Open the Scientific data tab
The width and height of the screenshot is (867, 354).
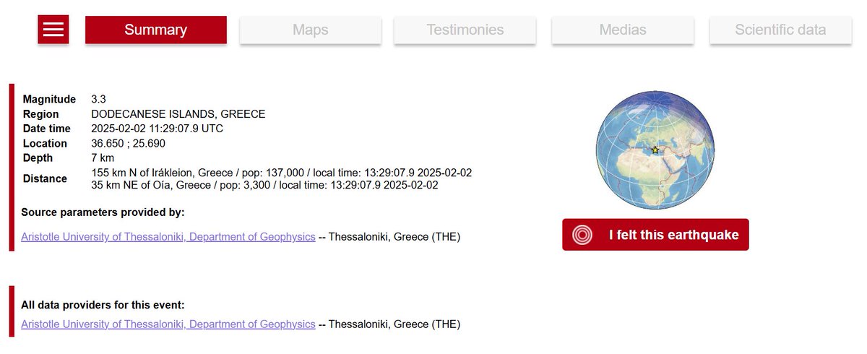(780, 30)
